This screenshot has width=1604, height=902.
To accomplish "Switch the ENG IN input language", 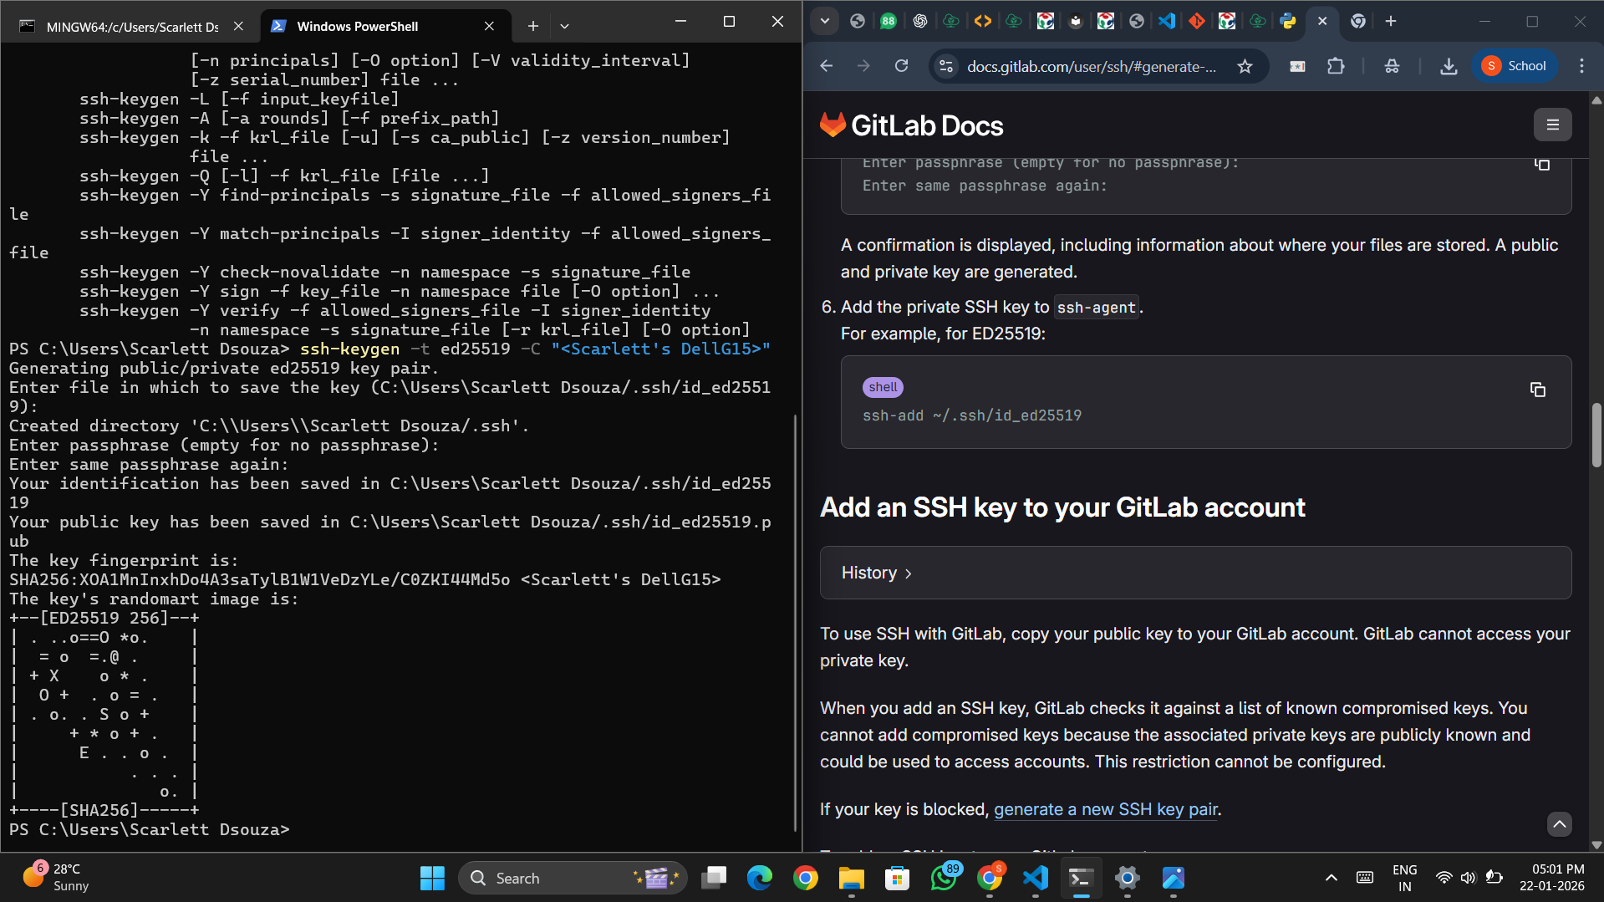I will (x=1404, y=878).
